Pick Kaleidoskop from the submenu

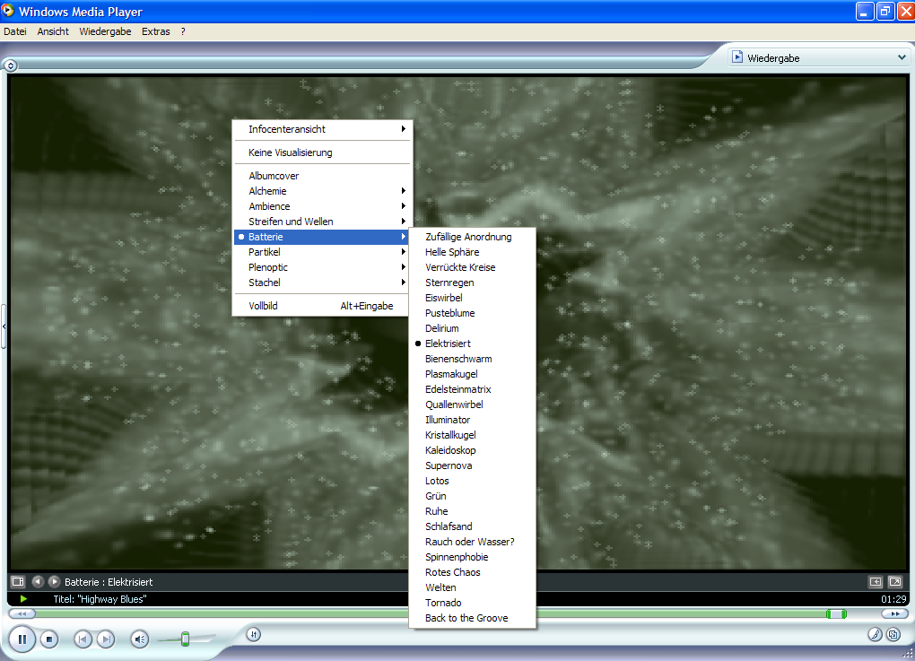(472, 450)
